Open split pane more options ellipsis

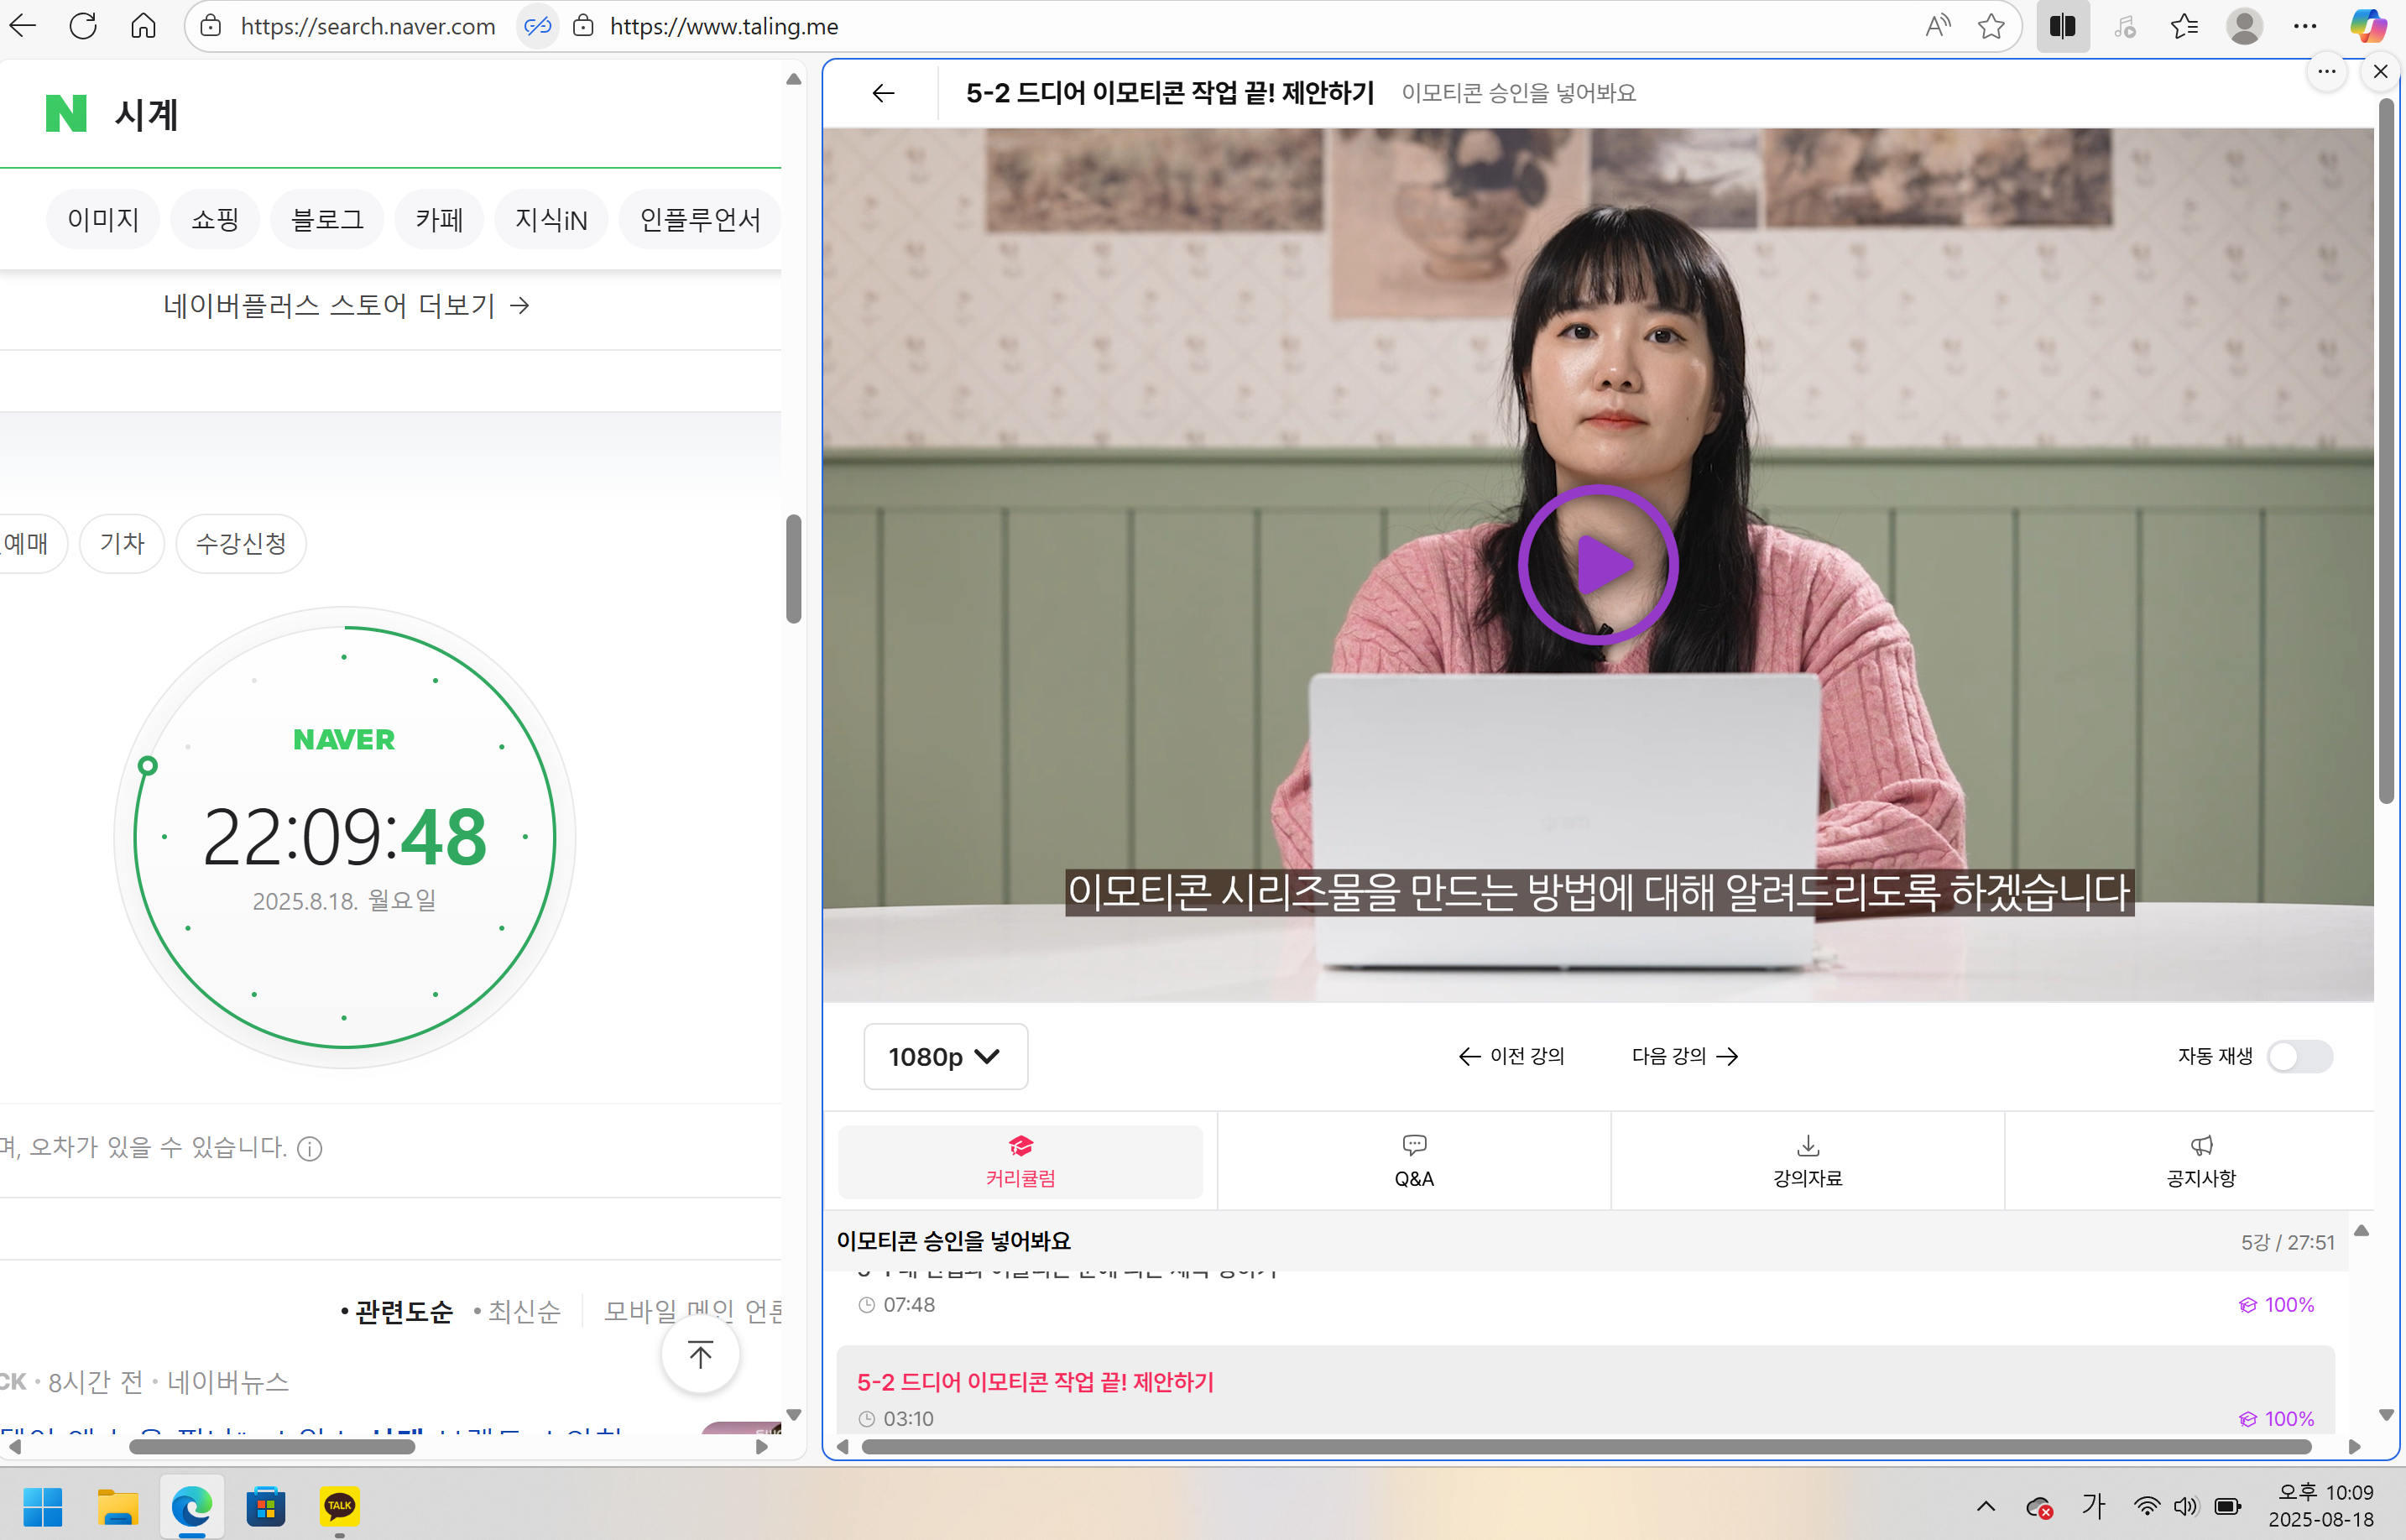pos(2326,71)
